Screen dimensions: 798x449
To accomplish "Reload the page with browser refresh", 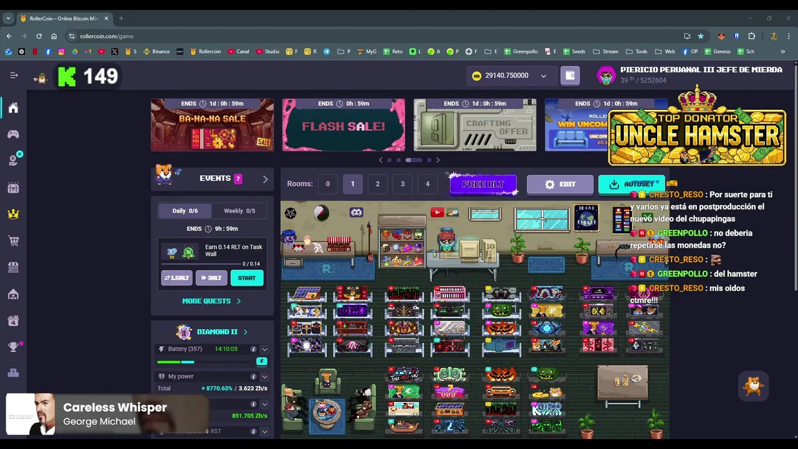I will (x=39, y=36).
